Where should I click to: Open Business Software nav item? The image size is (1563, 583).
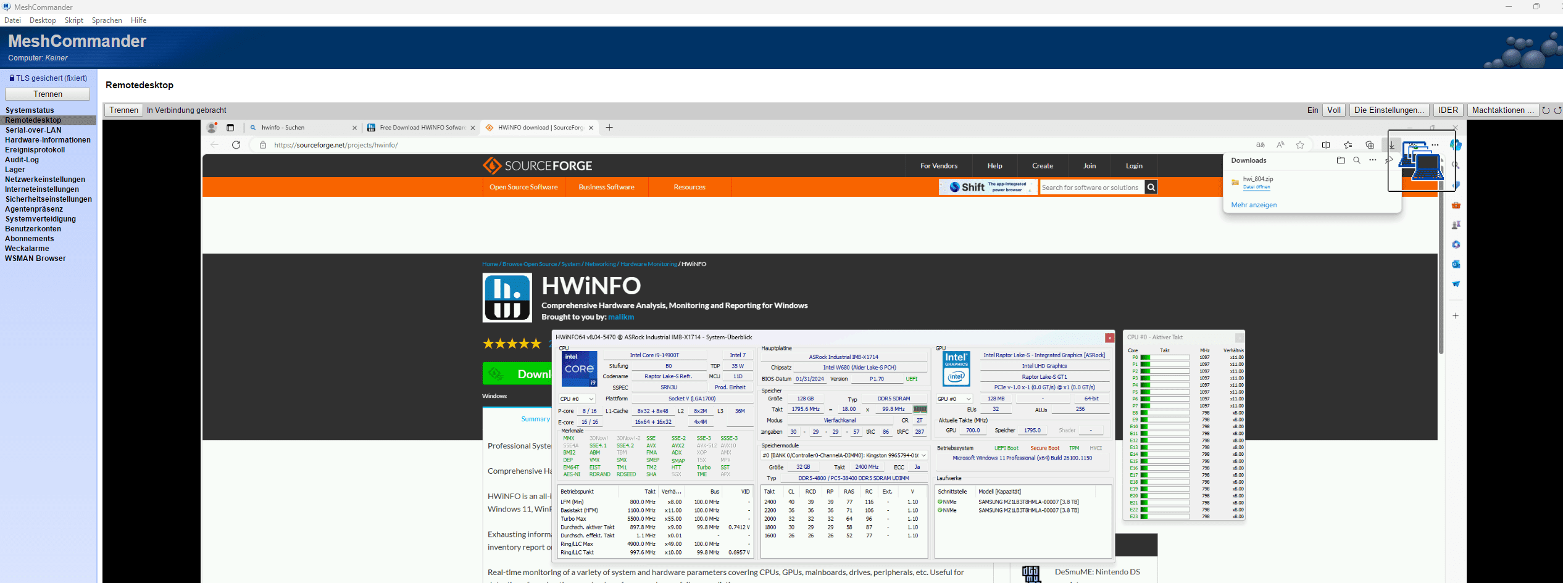[606, 187]
